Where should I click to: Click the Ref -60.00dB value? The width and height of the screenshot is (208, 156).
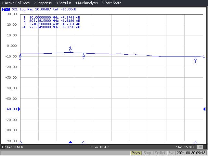point(64,9)
